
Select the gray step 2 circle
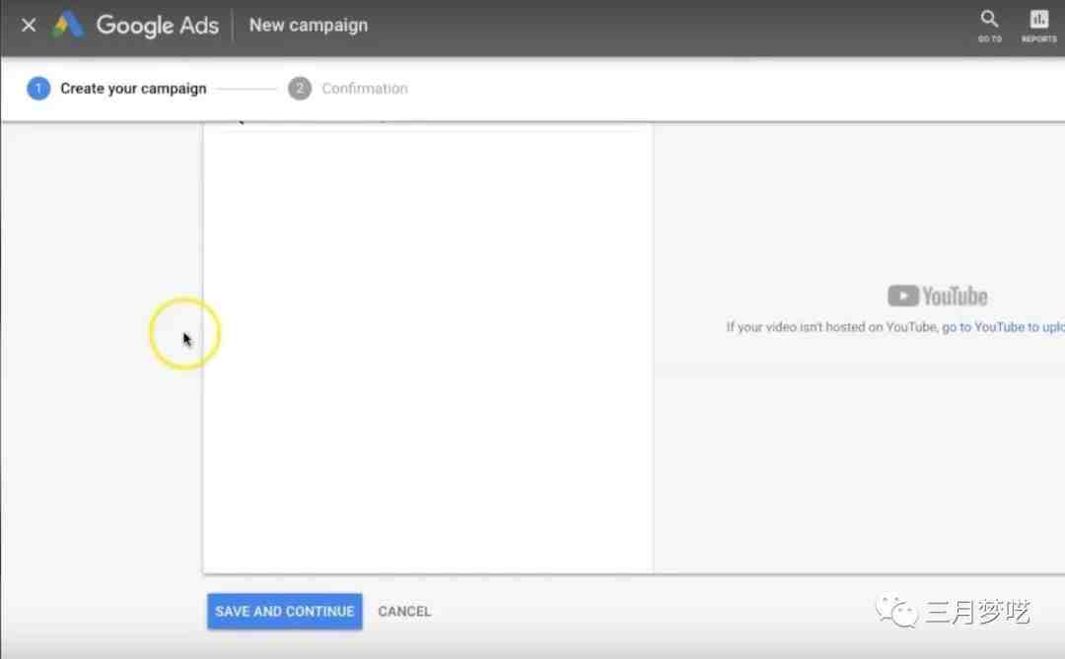point(300,89)
